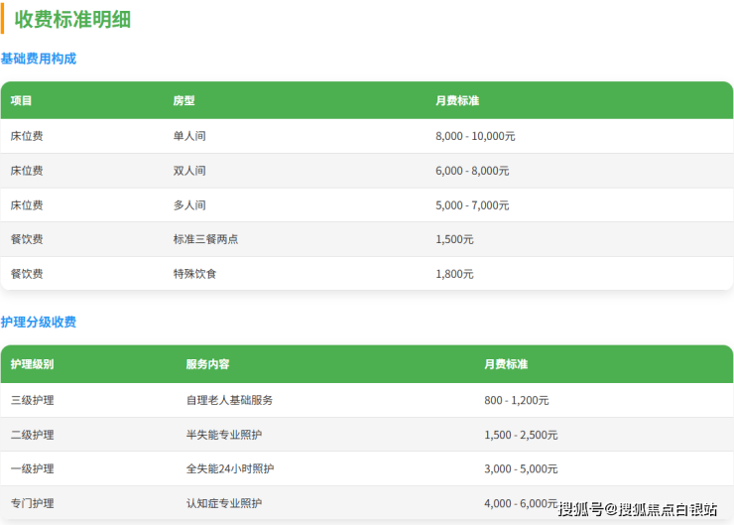Select the 三级护理 care level row
This screenshot has height=525, width=734.
click(33, 400)
